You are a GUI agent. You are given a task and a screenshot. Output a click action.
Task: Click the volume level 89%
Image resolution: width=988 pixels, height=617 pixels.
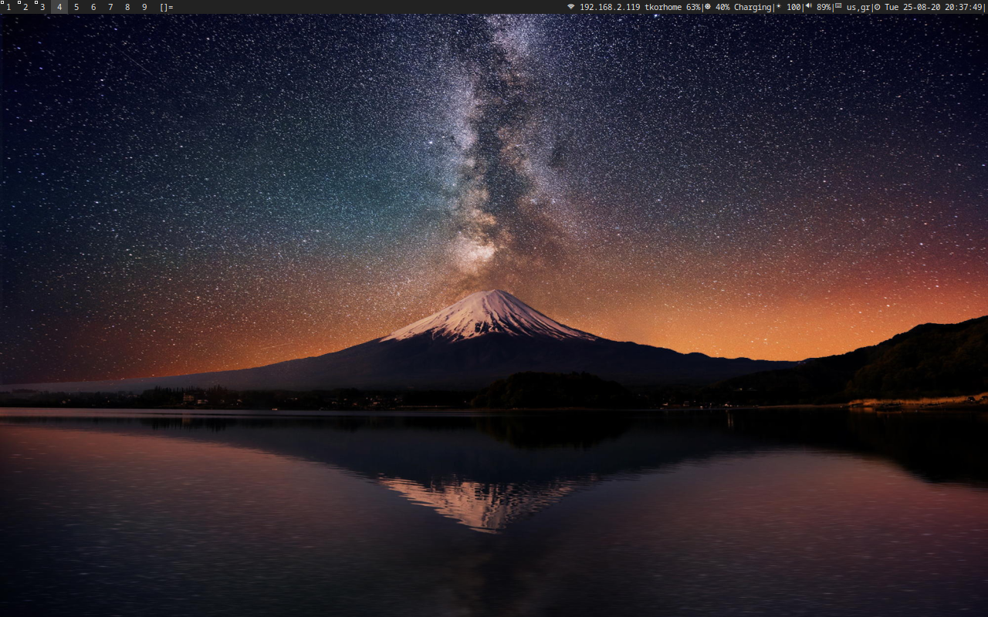824,7
